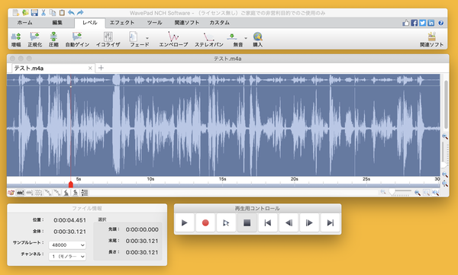
Task: Click the red Record button
Action: tap(205, 222)
